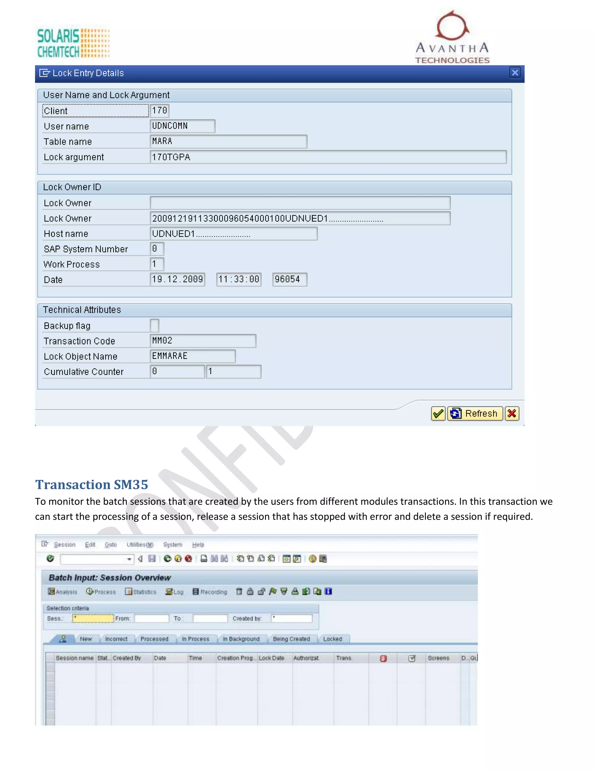
Task: Click the Create New Session window icon
Action: (x=287, y=559)
